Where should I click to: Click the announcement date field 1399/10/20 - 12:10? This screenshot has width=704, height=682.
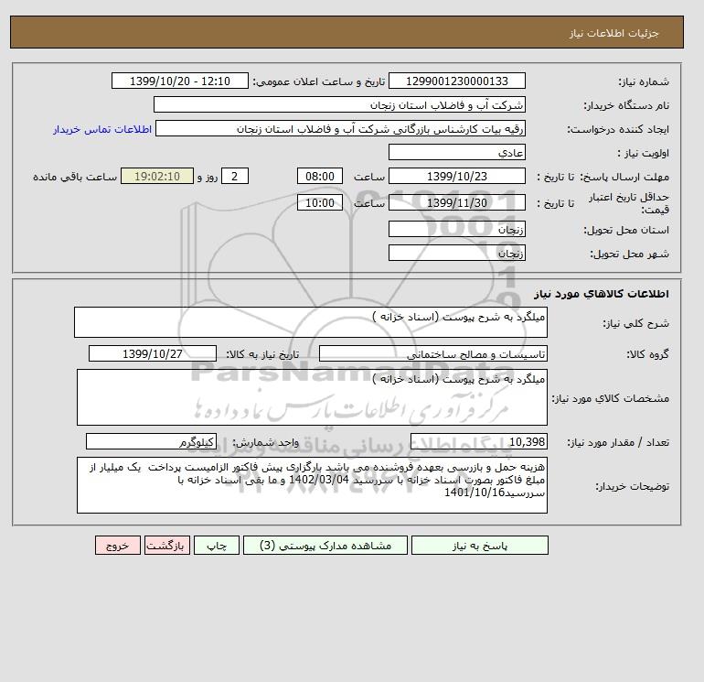pyautogui.click(x=179, y=81)
